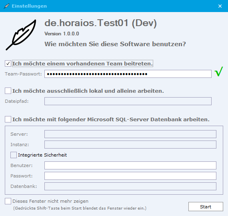Check the Microsoft SQL-Server Datenbank option

pos(8,119)
